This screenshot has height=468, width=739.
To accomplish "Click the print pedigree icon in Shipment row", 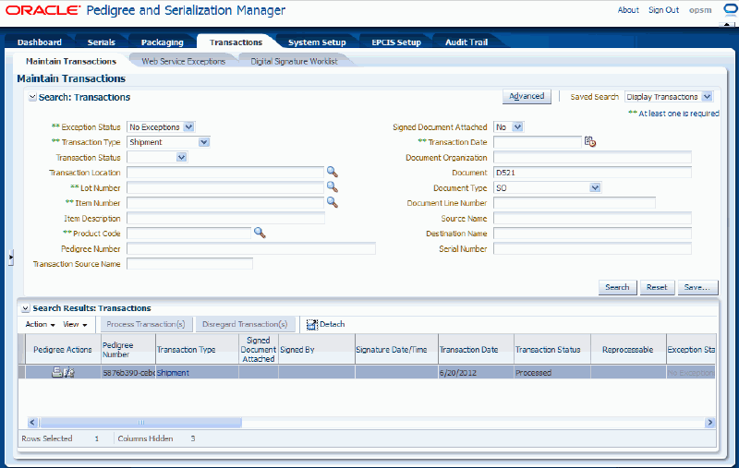I will [x=56, y=372].
